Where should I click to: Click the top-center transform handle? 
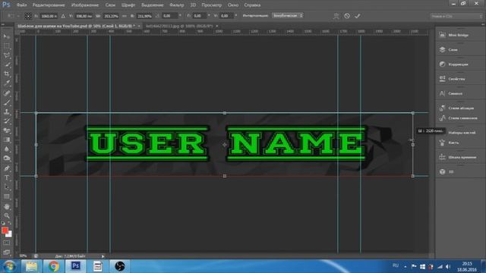tap(225, 113)
